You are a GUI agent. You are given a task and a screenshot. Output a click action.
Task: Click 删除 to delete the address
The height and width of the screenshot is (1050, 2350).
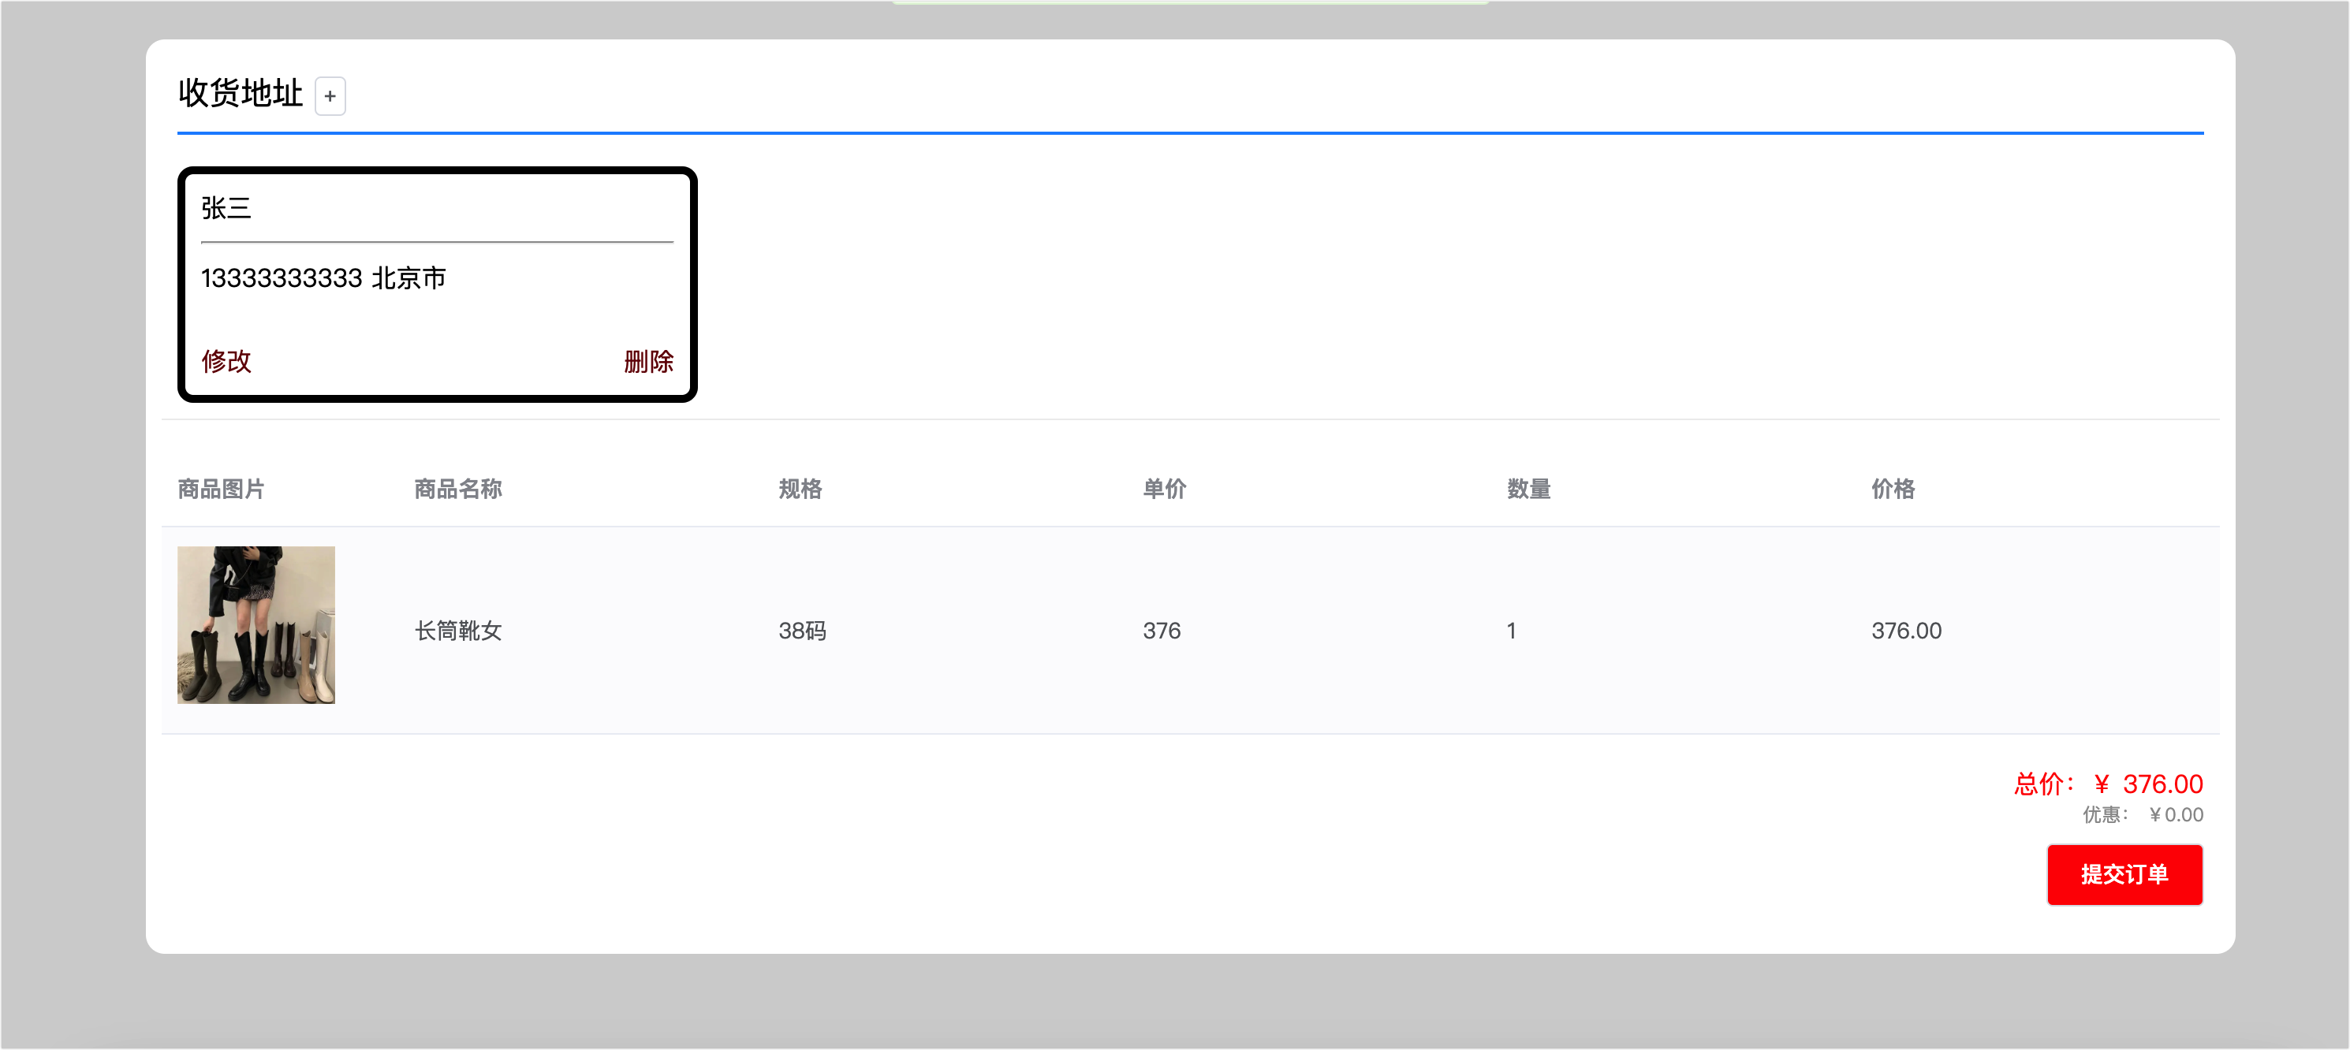[x=647, y=361]
